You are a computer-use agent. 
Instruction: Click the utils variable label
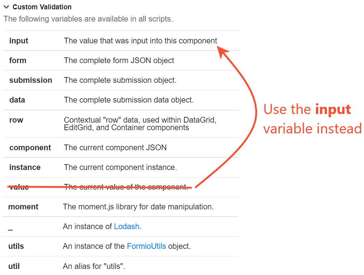tap(16, 246)
